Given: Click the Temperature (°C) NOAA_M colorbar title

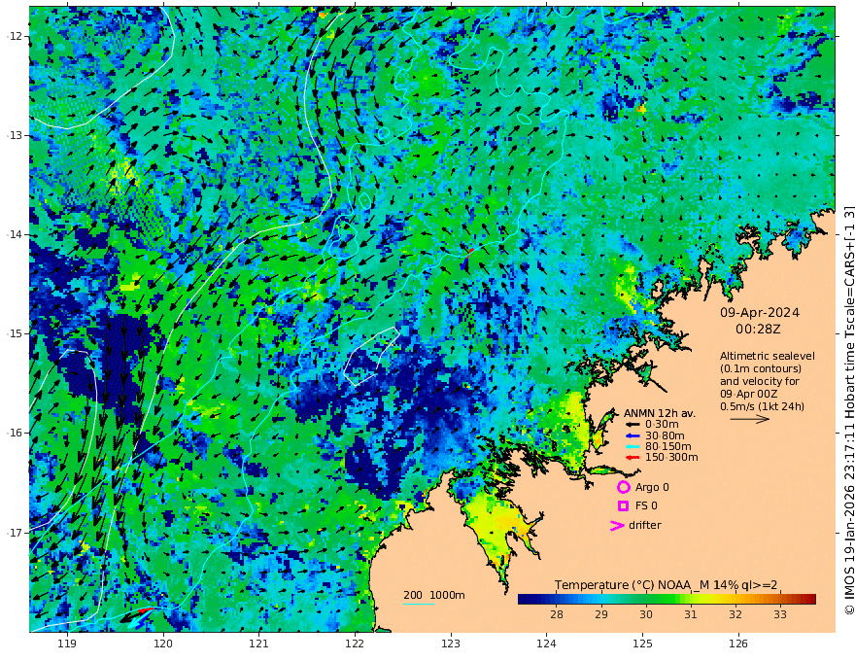Looking at the screenshot, I should pos(667,585).
